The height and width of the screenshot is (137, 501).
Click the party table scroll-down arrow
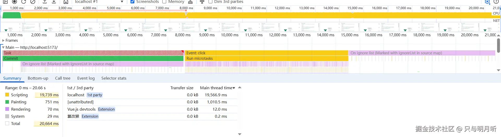[240, 134]
